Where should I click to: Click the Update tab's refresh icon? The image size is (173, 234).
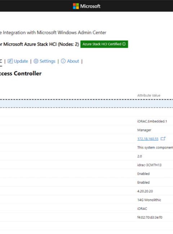point(10,61)
